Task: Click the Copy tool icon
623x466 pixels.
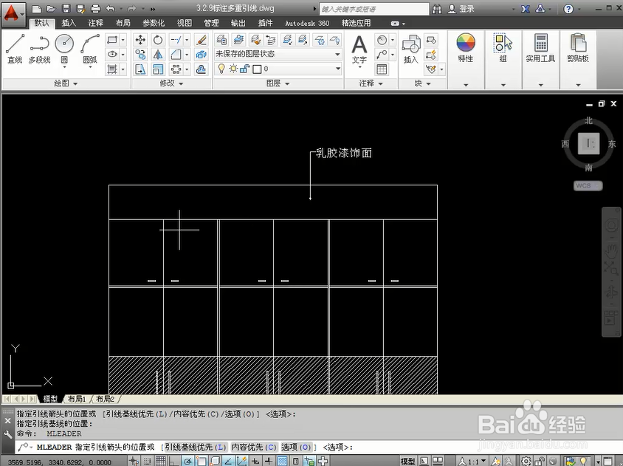Action: click(140, 55)
